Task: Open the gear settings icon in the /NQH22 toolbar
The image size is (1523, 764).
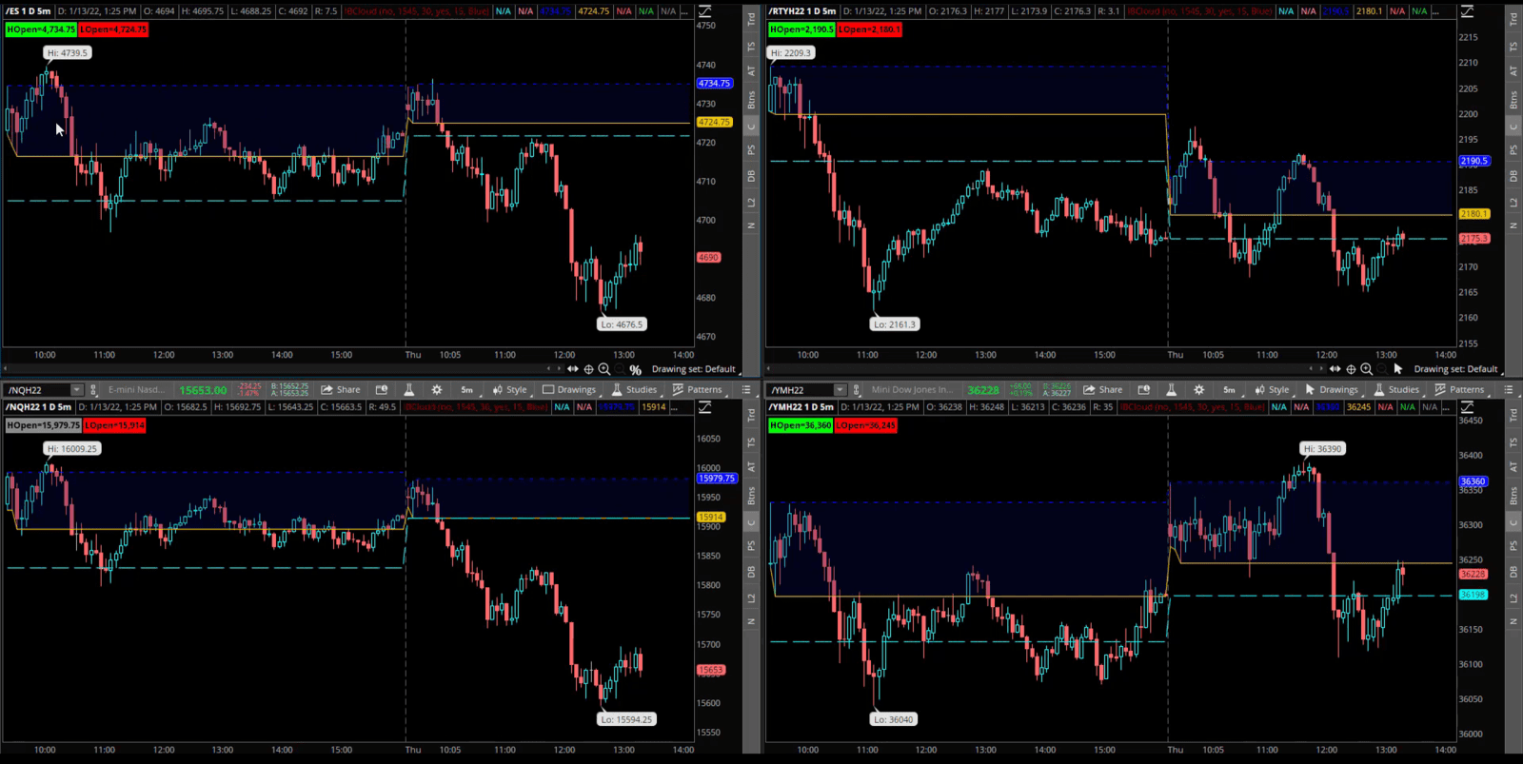Action: click(x=437, y=390)
